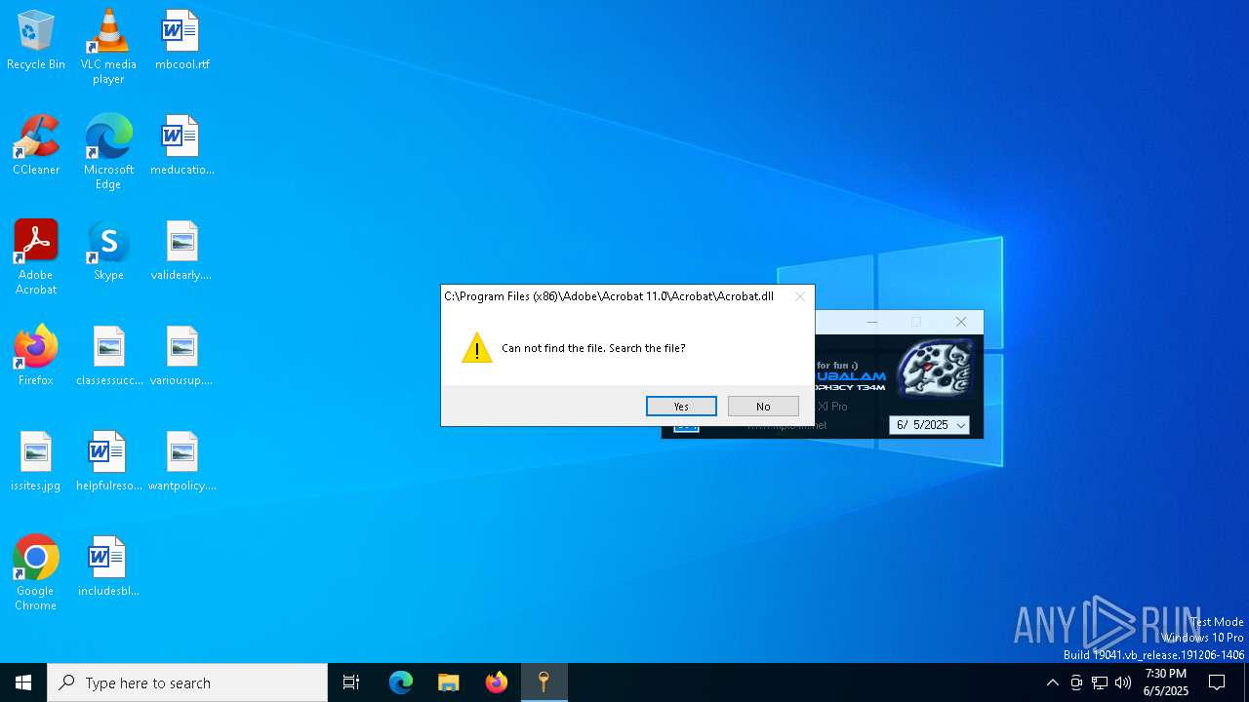Viewport: 1249px width, 702px height.
Task: Launch Adobe Acrobat desktop shortcut
Action: pos(36,257)
